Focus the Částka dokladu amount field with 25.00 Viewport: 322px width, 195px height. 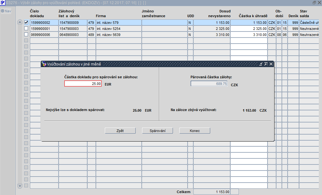(83, 84)
